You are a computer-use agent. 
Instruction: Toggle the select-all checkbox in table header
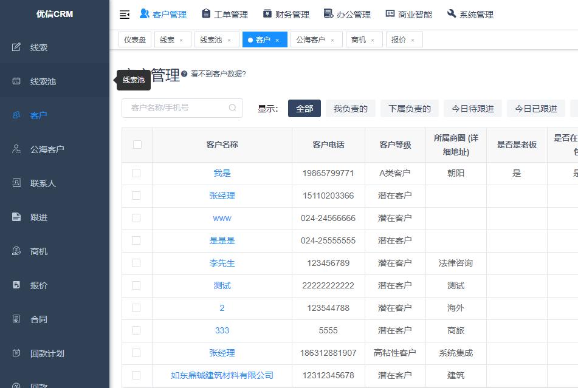(137, 144)
